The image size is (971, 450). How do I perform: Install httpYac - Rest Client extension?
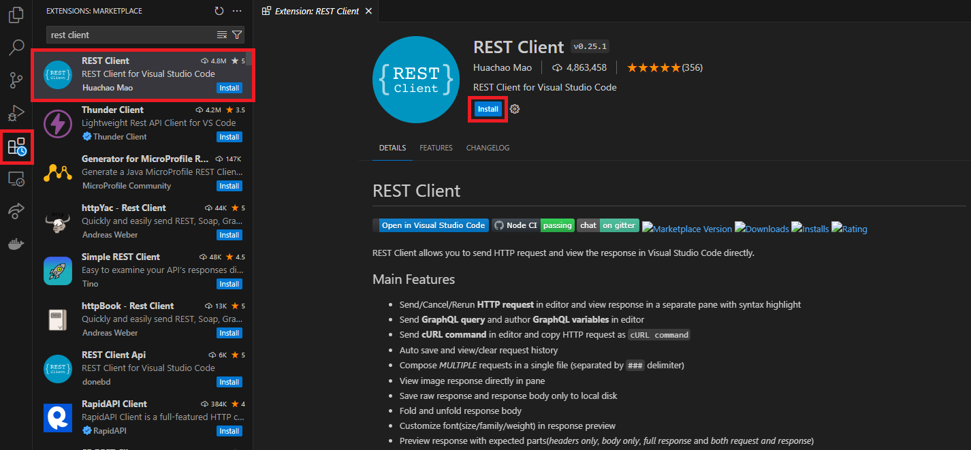click(229, 235)
